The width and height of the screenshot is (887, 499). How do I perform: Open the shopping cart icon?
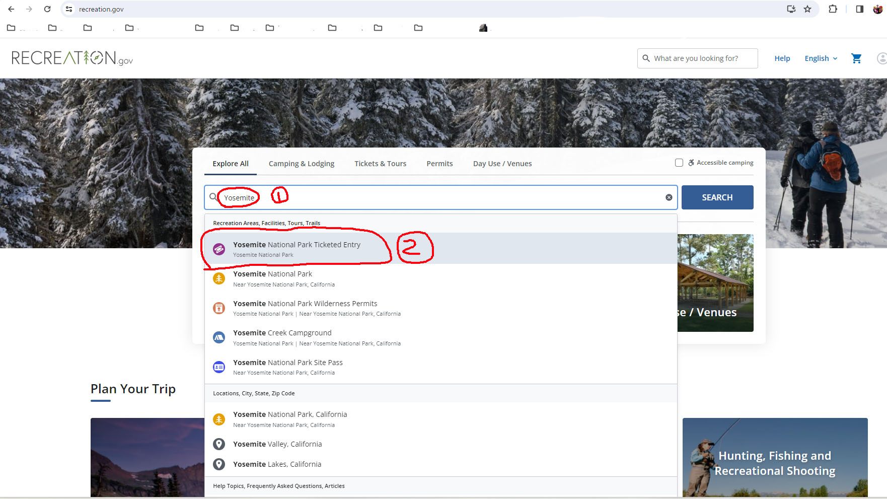(x=856, y=58)
